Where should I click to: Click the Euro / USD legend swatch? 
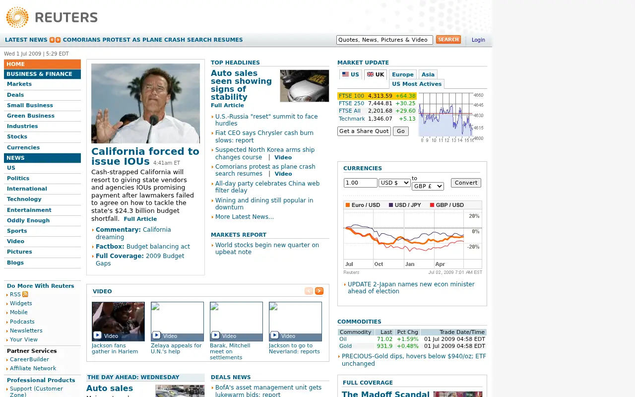click(x=348, y=205)
